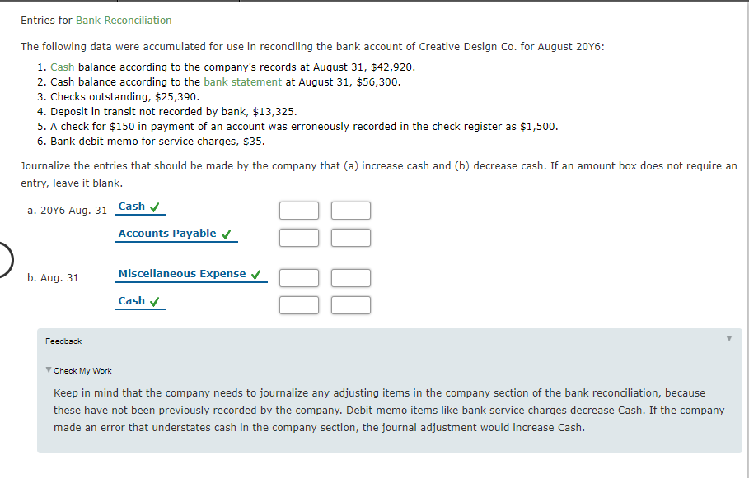The width and height of the screenshot is (749, 478).
Task: Click the blank credit box on the Cash row in entry a
Action: (350, 210)
